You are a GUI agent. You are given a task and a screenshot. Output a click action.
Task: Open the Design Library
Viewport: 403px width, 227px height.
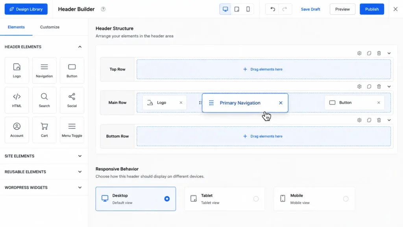[x=26, y=9]
